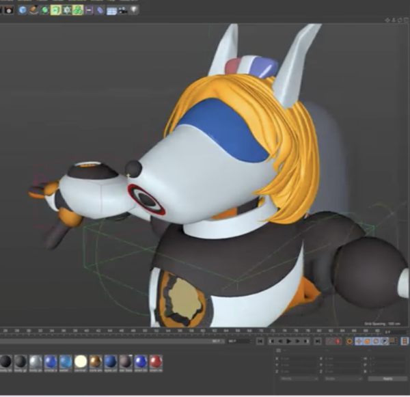Click the Camera object icon in toolbar
This screenshot has width=410, height=397.
pos(122,10)
